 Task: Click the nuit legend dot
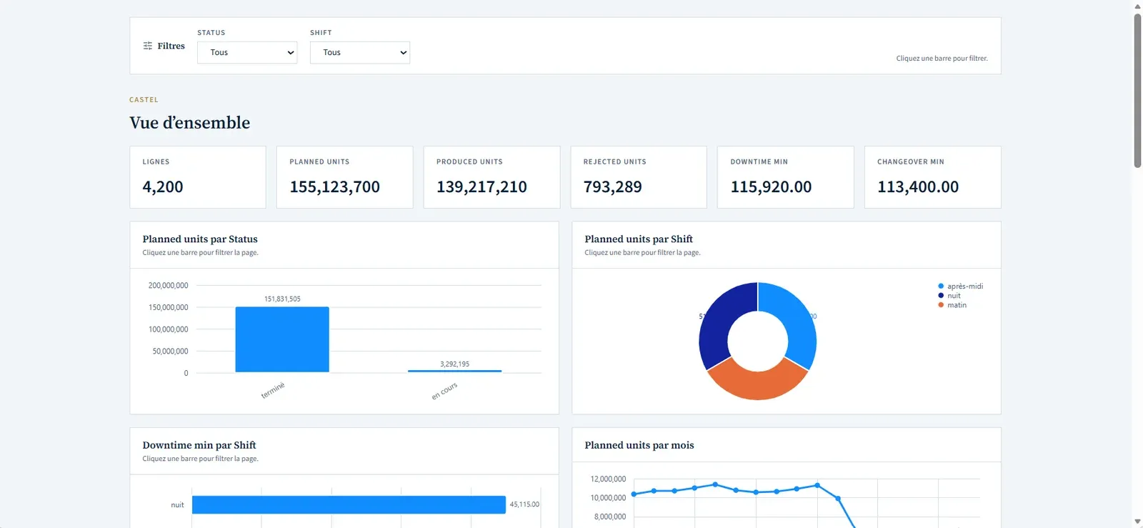[941, 295]
